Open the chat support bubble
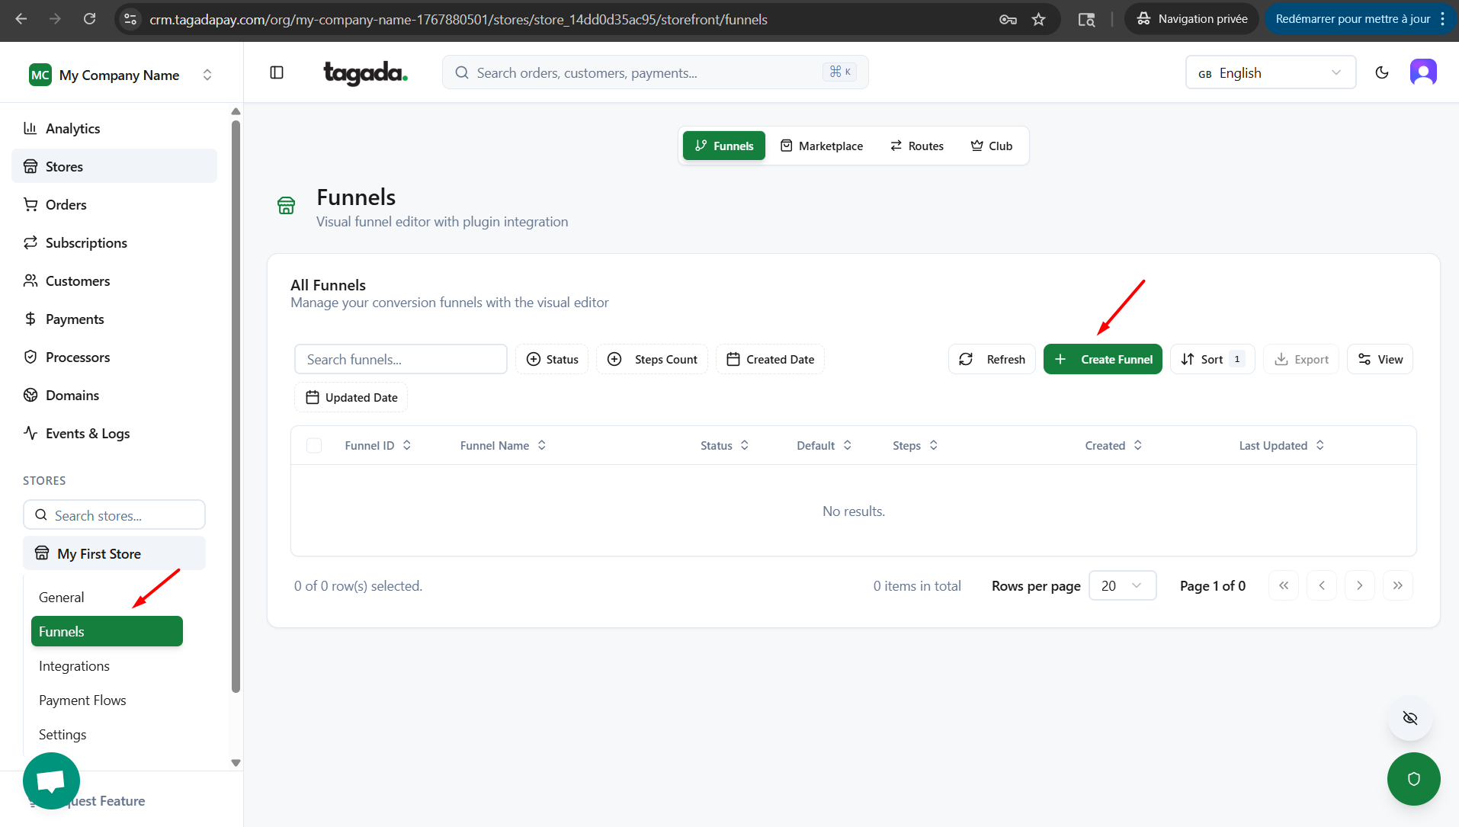The width and height of the screenshot is (1459, 827). tap(51, 781)
